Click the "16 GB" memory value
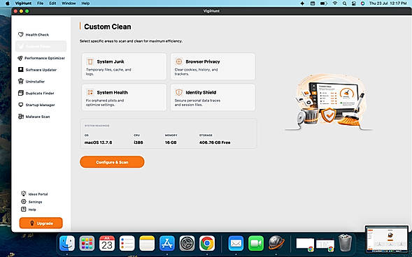Screen dimensions: 412x257 click(171, 142)
